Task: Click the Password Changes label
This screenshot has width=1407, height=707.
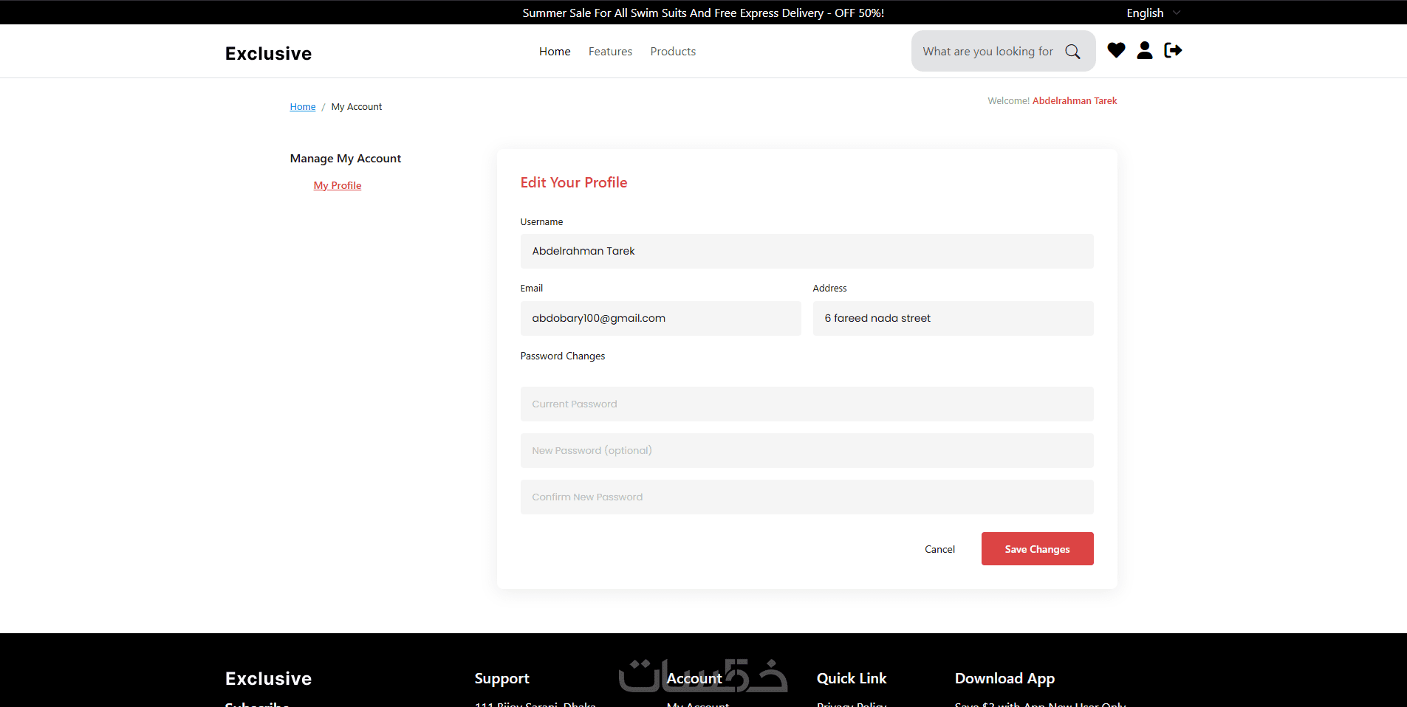Action: [563, 356]
